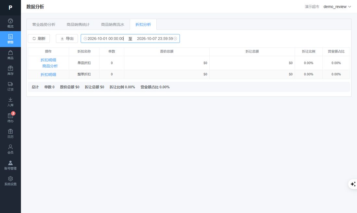Select the 单品折扣 name cell

[x=84, y=63]
